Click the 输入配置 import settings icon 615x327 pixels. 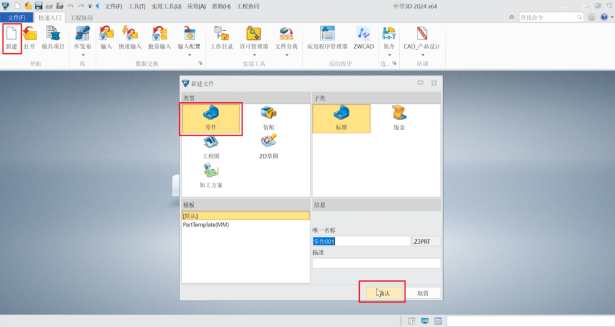tap(189, 38)
